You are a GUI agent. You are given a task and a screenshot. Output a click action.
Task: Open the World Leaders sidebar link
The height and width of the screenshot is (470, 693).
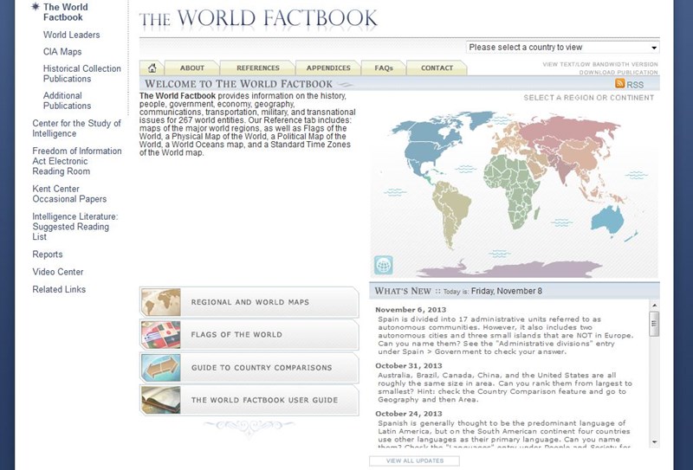[x=72, y=35]
